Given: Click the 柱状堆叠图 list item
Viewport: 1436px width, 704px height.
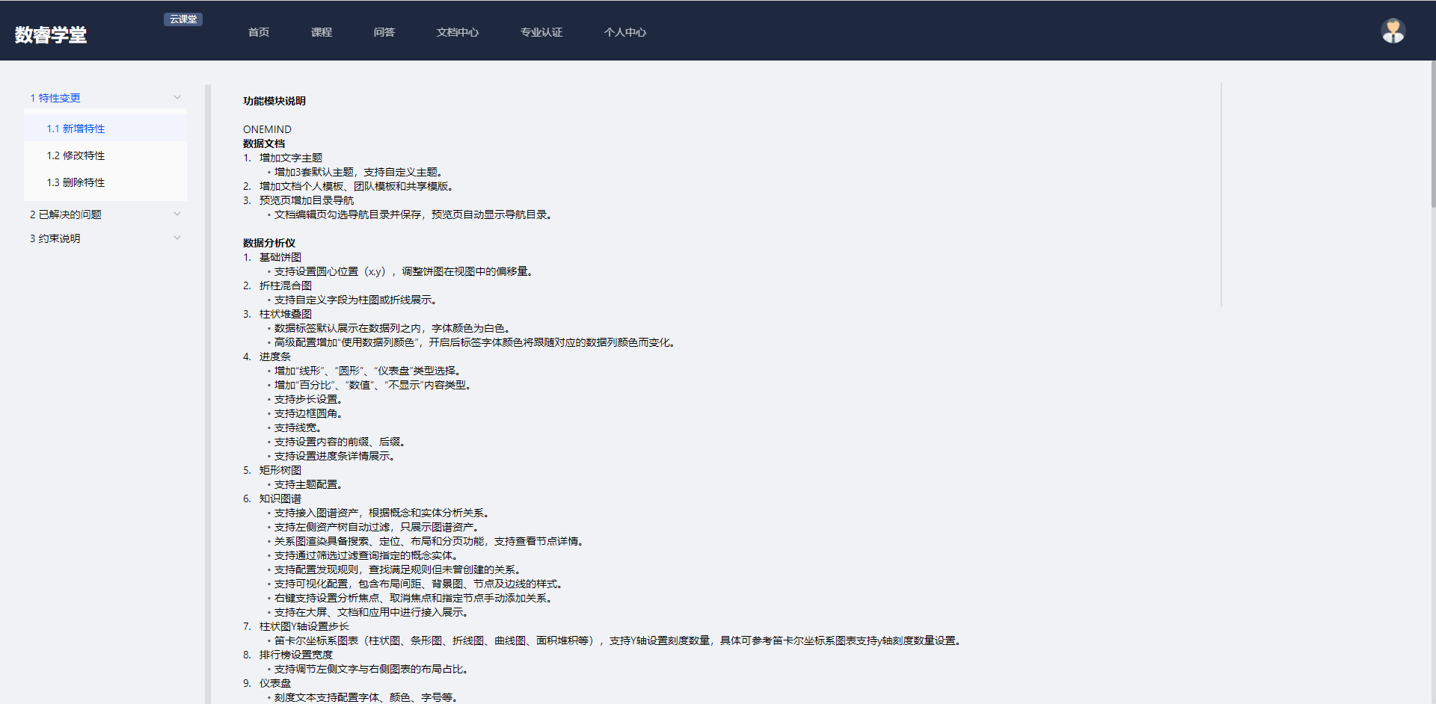Looking at the screenshot, I should pyautogui.click(x=286, y=314).
